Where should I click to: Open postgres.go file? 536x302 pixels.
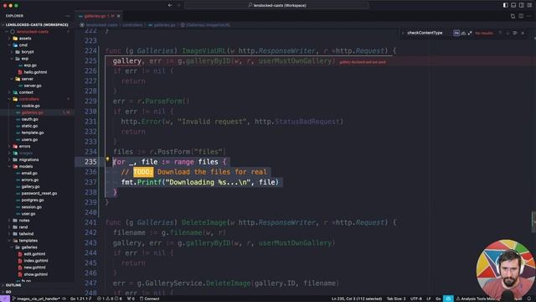[x=33, y=200]
